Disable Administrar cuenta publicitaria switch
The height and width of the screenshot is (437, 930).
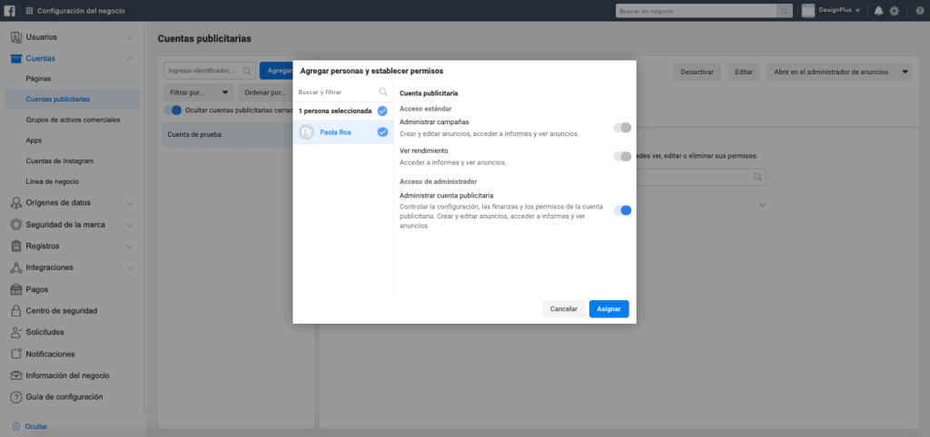(622, 210)
